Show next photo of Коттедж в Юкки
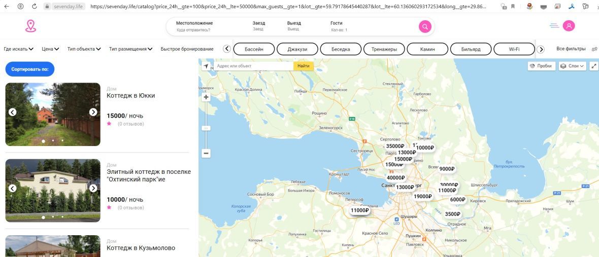Viewport: 599px width, 257px height. pyautogui.click(x=93, y=112)
